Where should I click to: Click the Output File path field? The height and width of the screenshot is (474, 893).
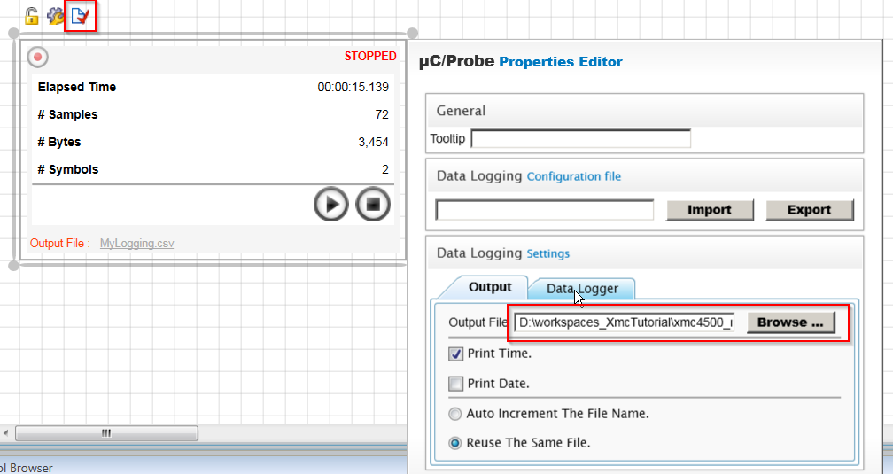625,322
